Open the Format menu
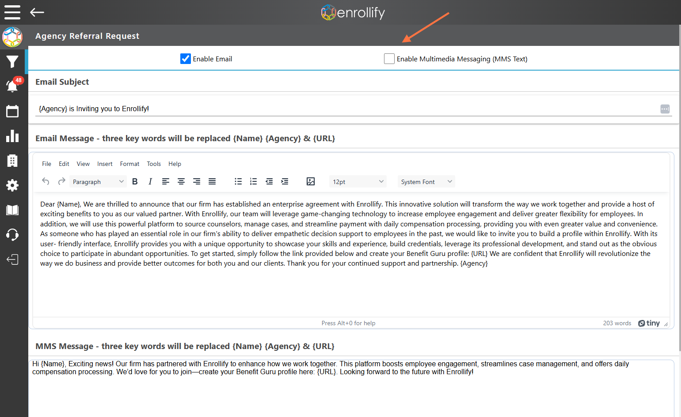Viewport: 681px width, 417px height. 129,164
